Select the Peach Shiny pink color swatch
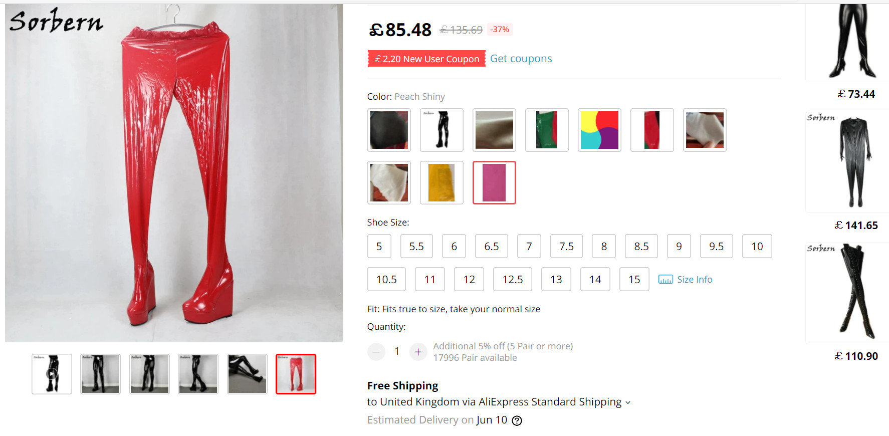Screen dimensions: 889x436 (x=494, y=182)
